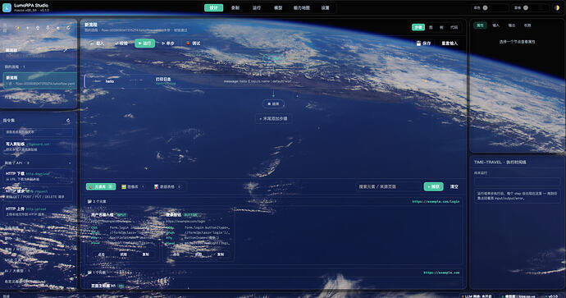Image resolution: width=566 pixels, height=298 pixels.
Task: Select the 输出 tab in right panel
Action: pyautogui.click(x=512, y=25)
